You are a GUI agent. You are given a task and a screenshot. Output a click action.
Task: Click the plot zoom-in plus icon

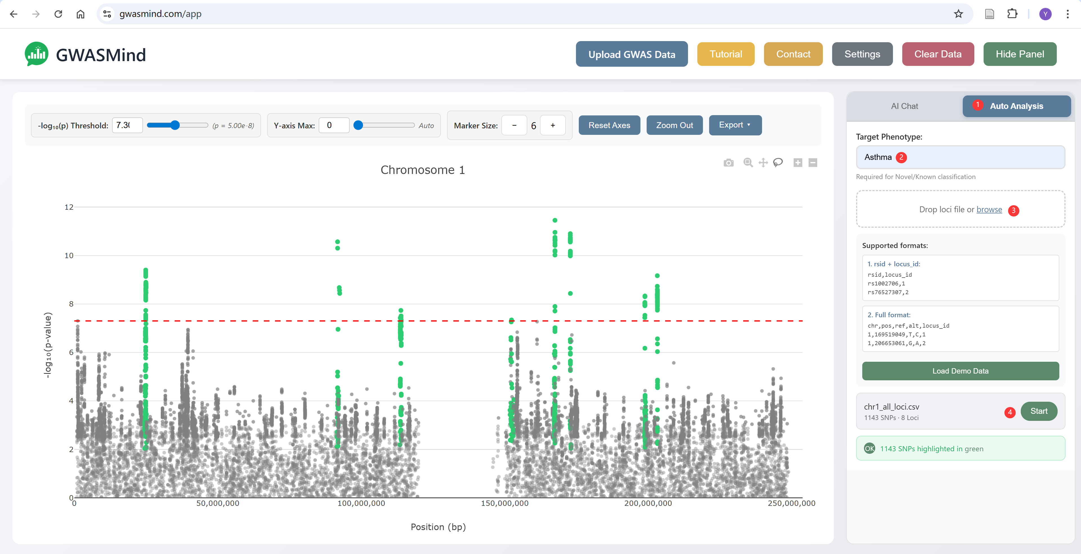pyautogui.click(x=798, y=163)
